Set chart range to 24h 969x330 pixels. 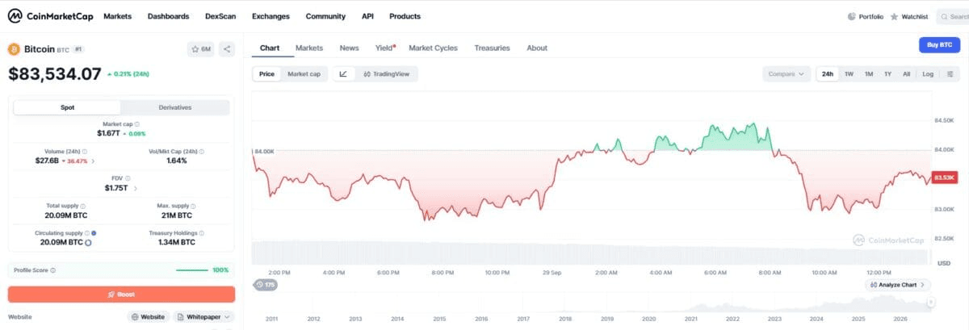coord(828,74)
